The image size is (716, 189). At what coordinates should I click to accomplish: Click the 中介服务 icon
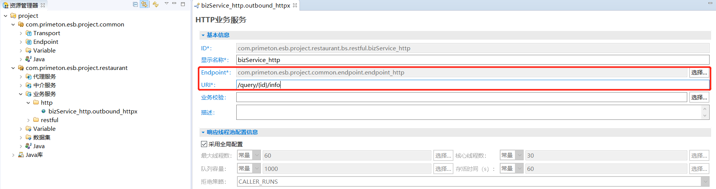pyautogui.click(x=28, y=85)
